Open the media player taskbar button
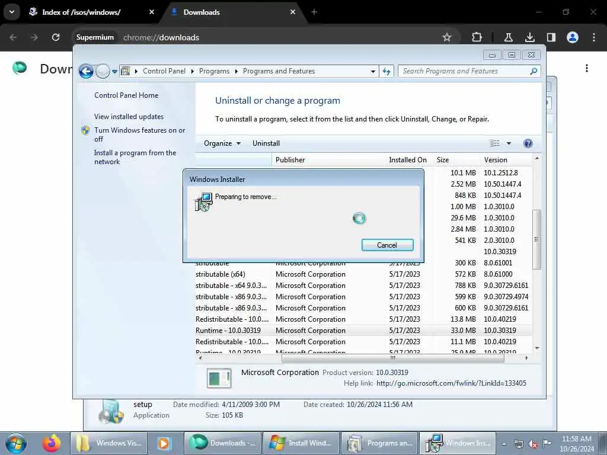This screenshot has height=455, width=607. (164, 443)
